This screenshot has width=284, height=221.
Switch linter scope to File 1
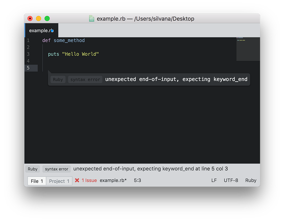click(x=37, y=181)
